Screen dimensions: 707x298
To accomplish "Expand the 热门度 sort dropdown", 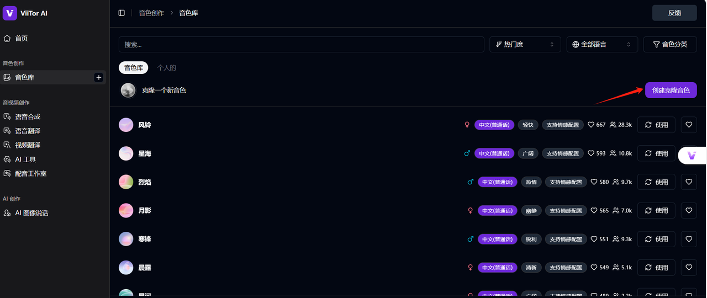I will pos(525,44).
